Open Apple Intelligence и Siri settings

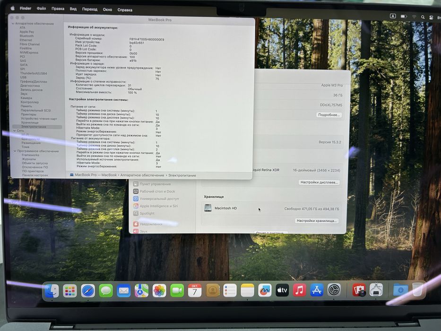point(155,206)
